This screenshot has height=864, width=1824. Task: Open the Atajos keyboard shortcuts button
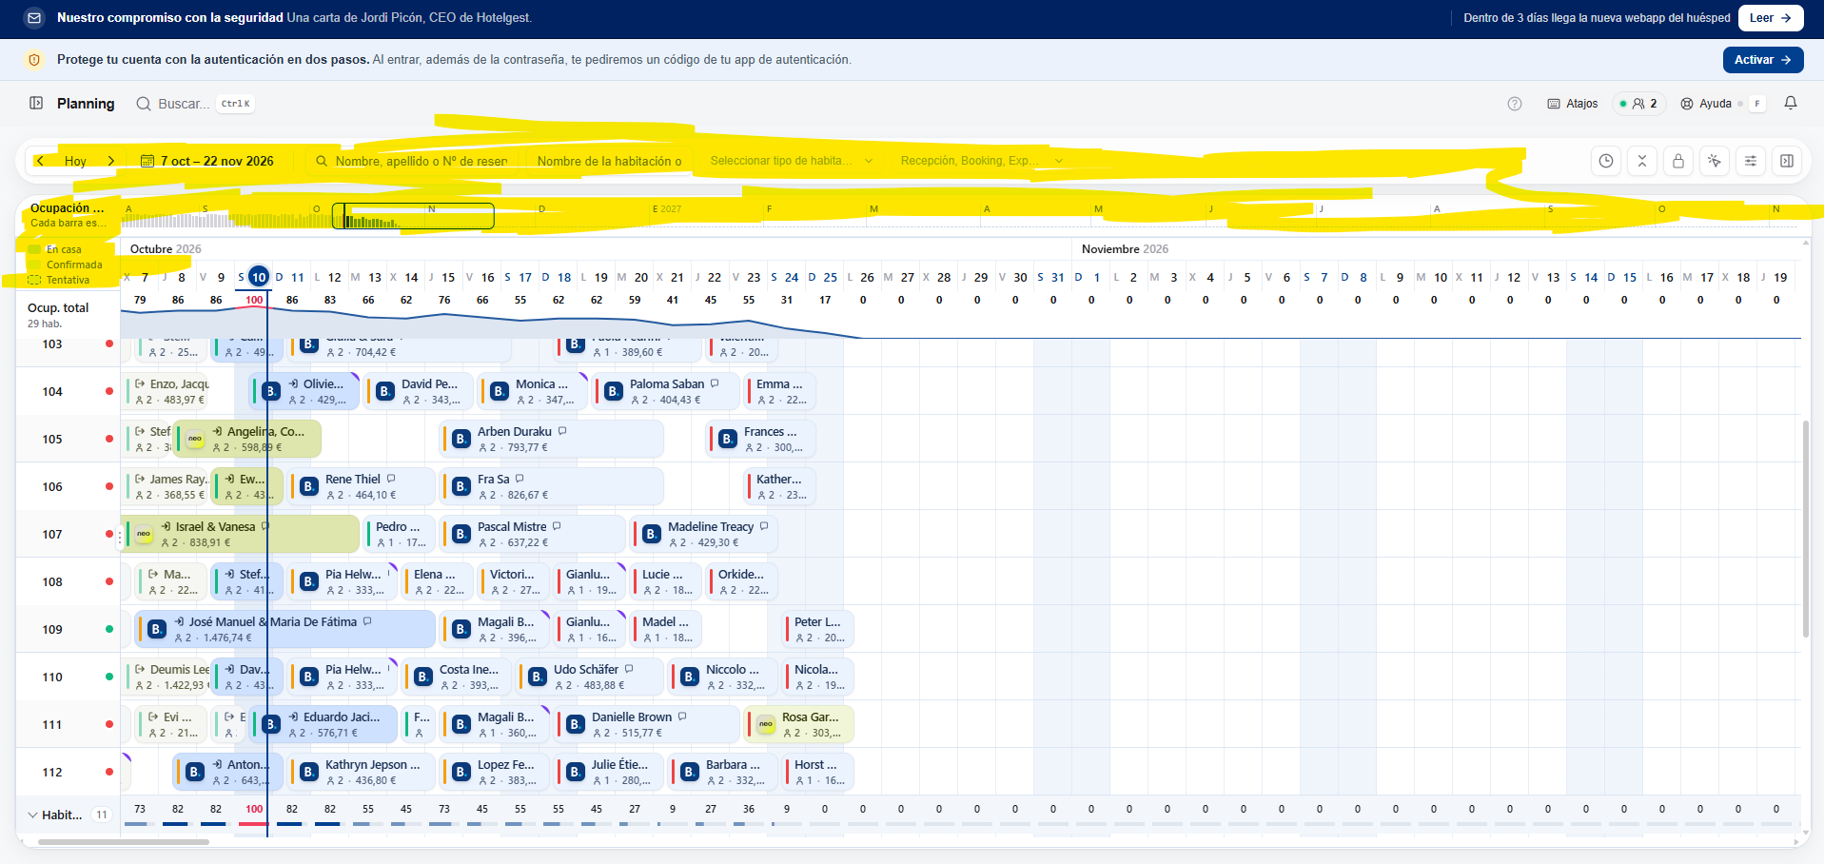[x=1573, y=104]
